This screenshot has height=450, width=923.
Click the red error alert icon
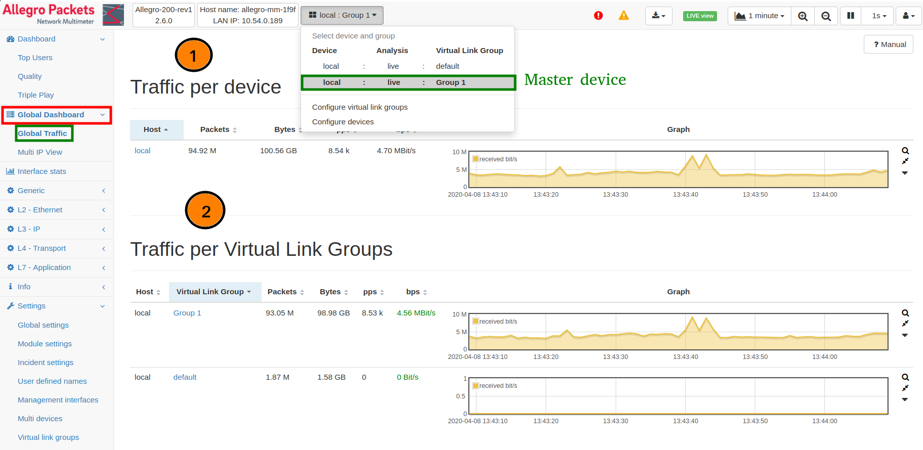tap(598, 16)
